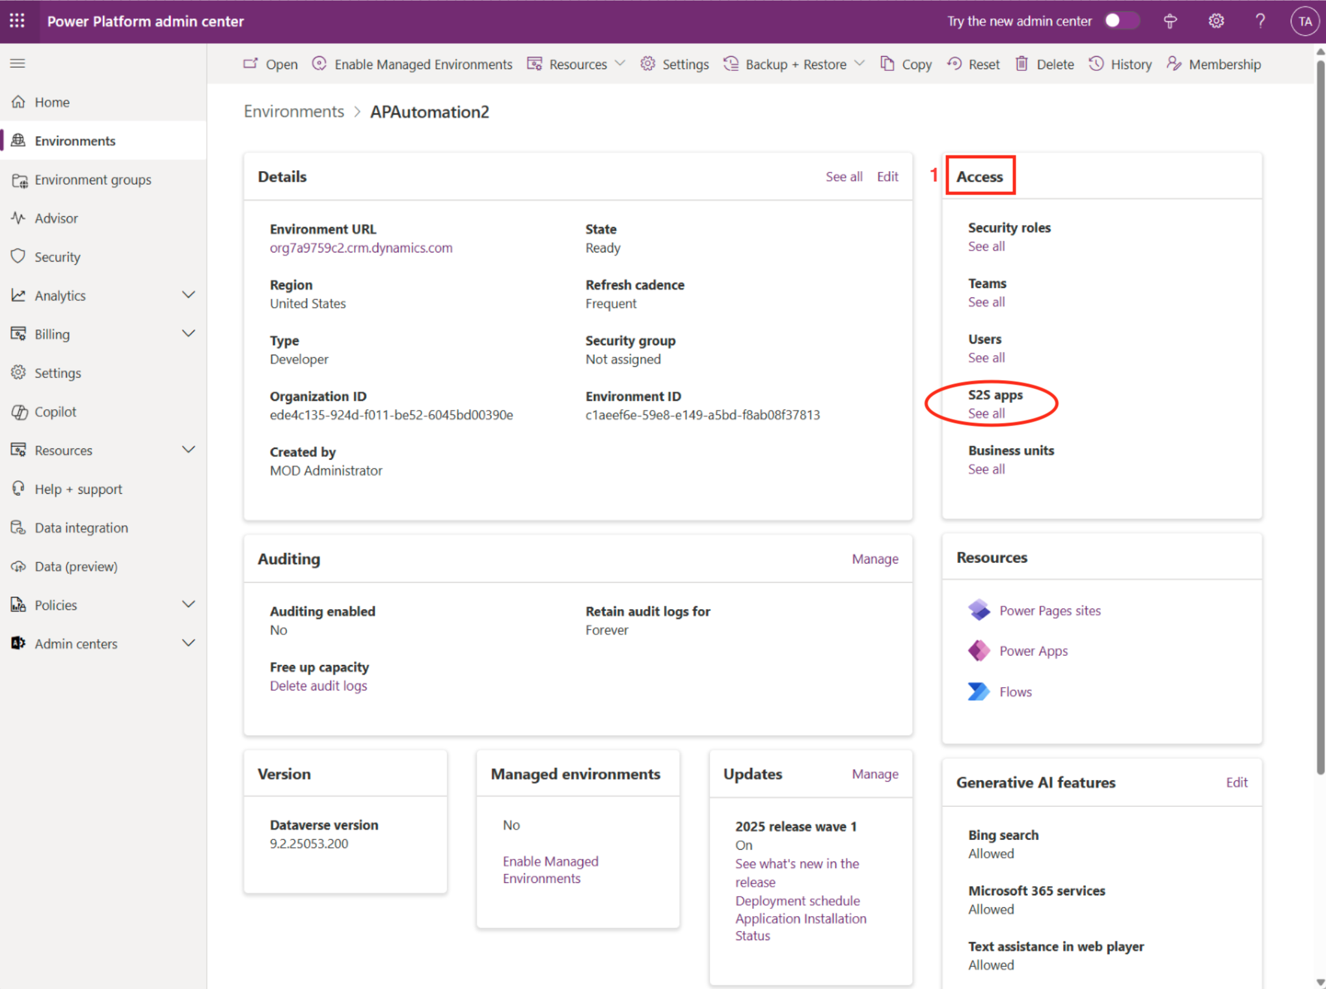Click the Delete environment command
This screenshot has height=989, width=1326.
[x=1044, y=64]
